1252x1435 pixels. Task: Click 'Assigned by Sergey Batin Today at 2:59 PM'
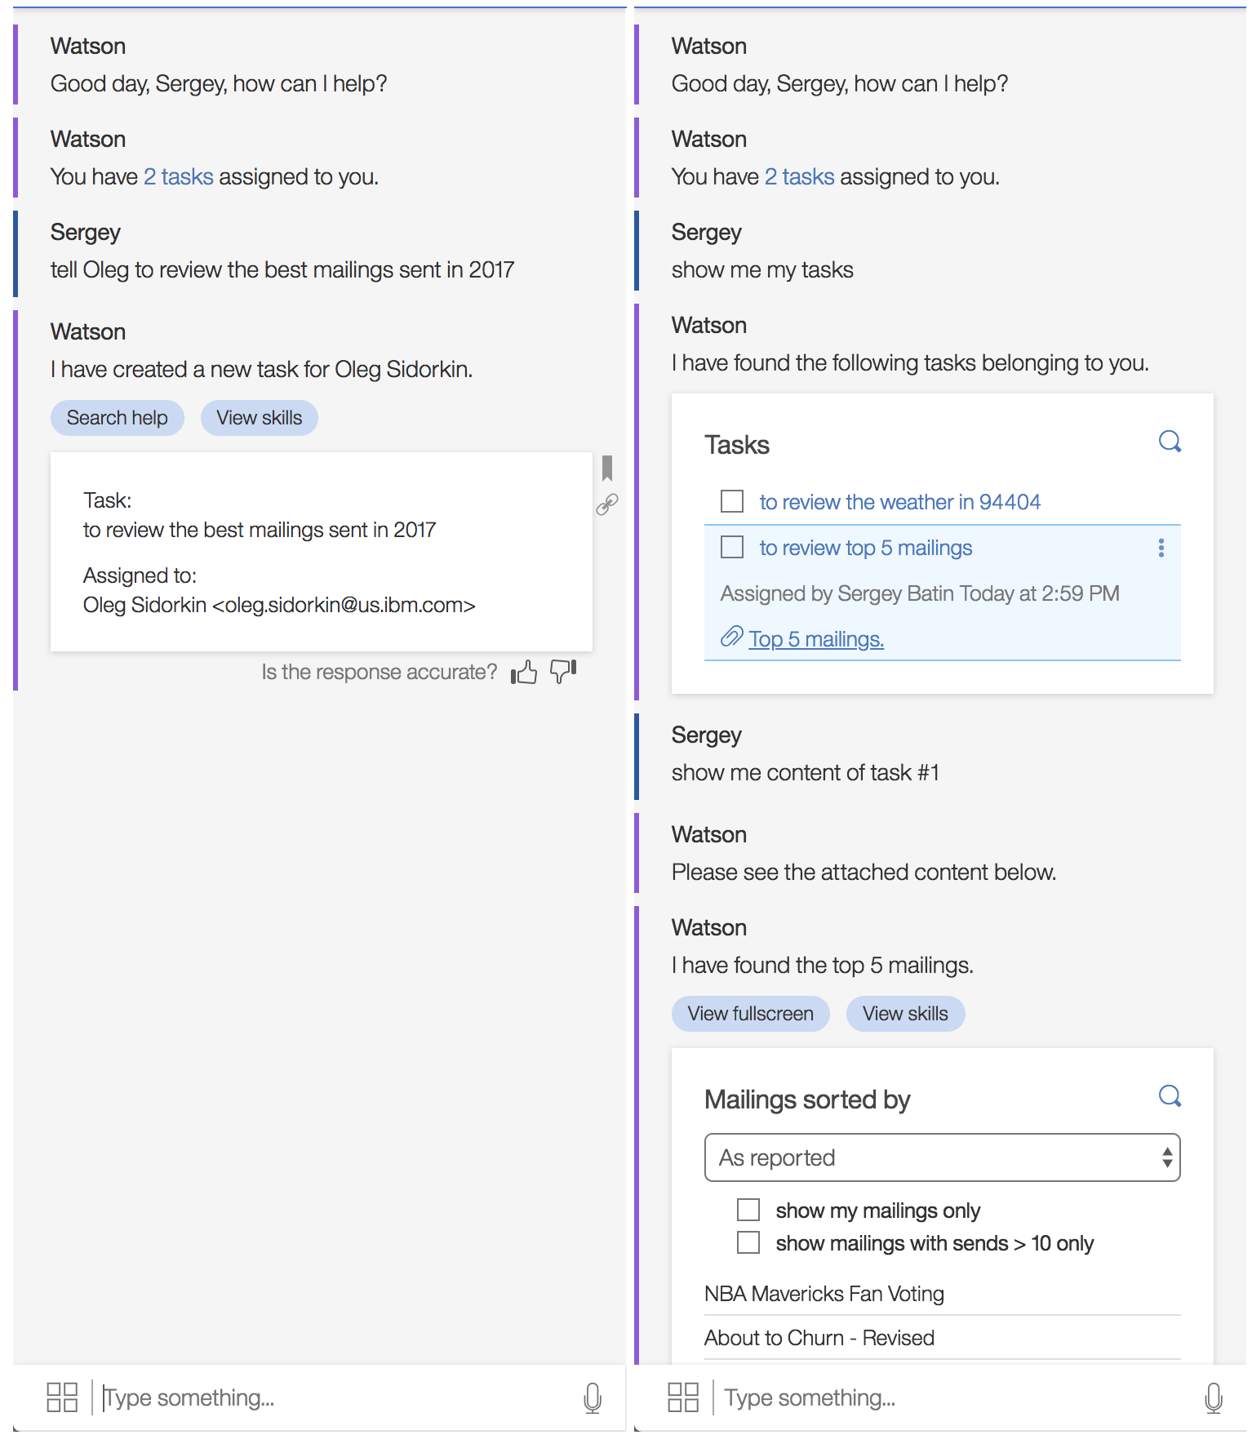tap(920, 593)
